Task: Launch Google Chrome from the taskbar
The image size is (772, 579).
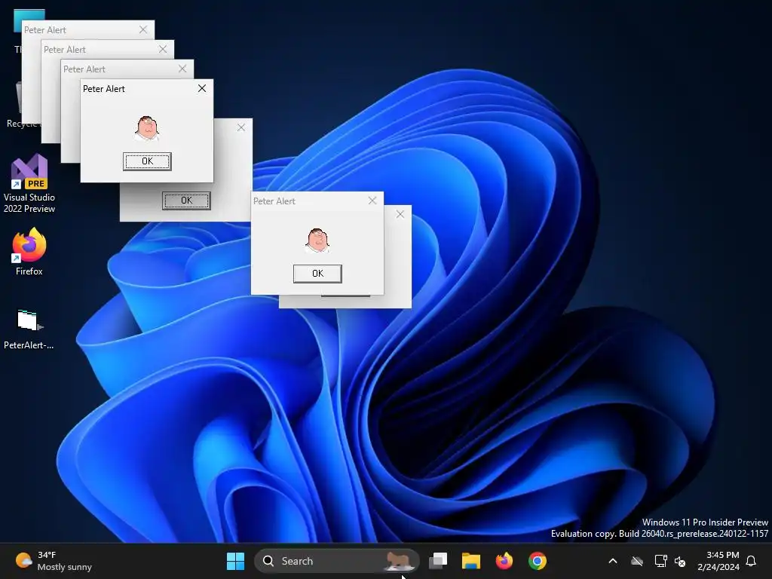Action: tap(537, 561)
